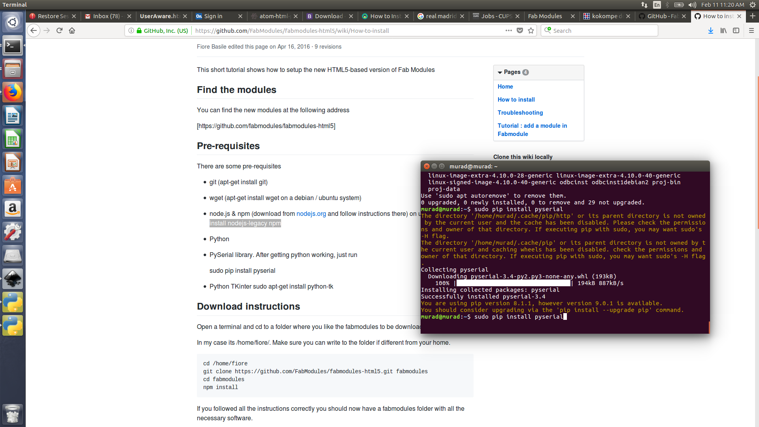Click the Firefox Search box
The image size is (759, 427).
(x=599, y=30)
